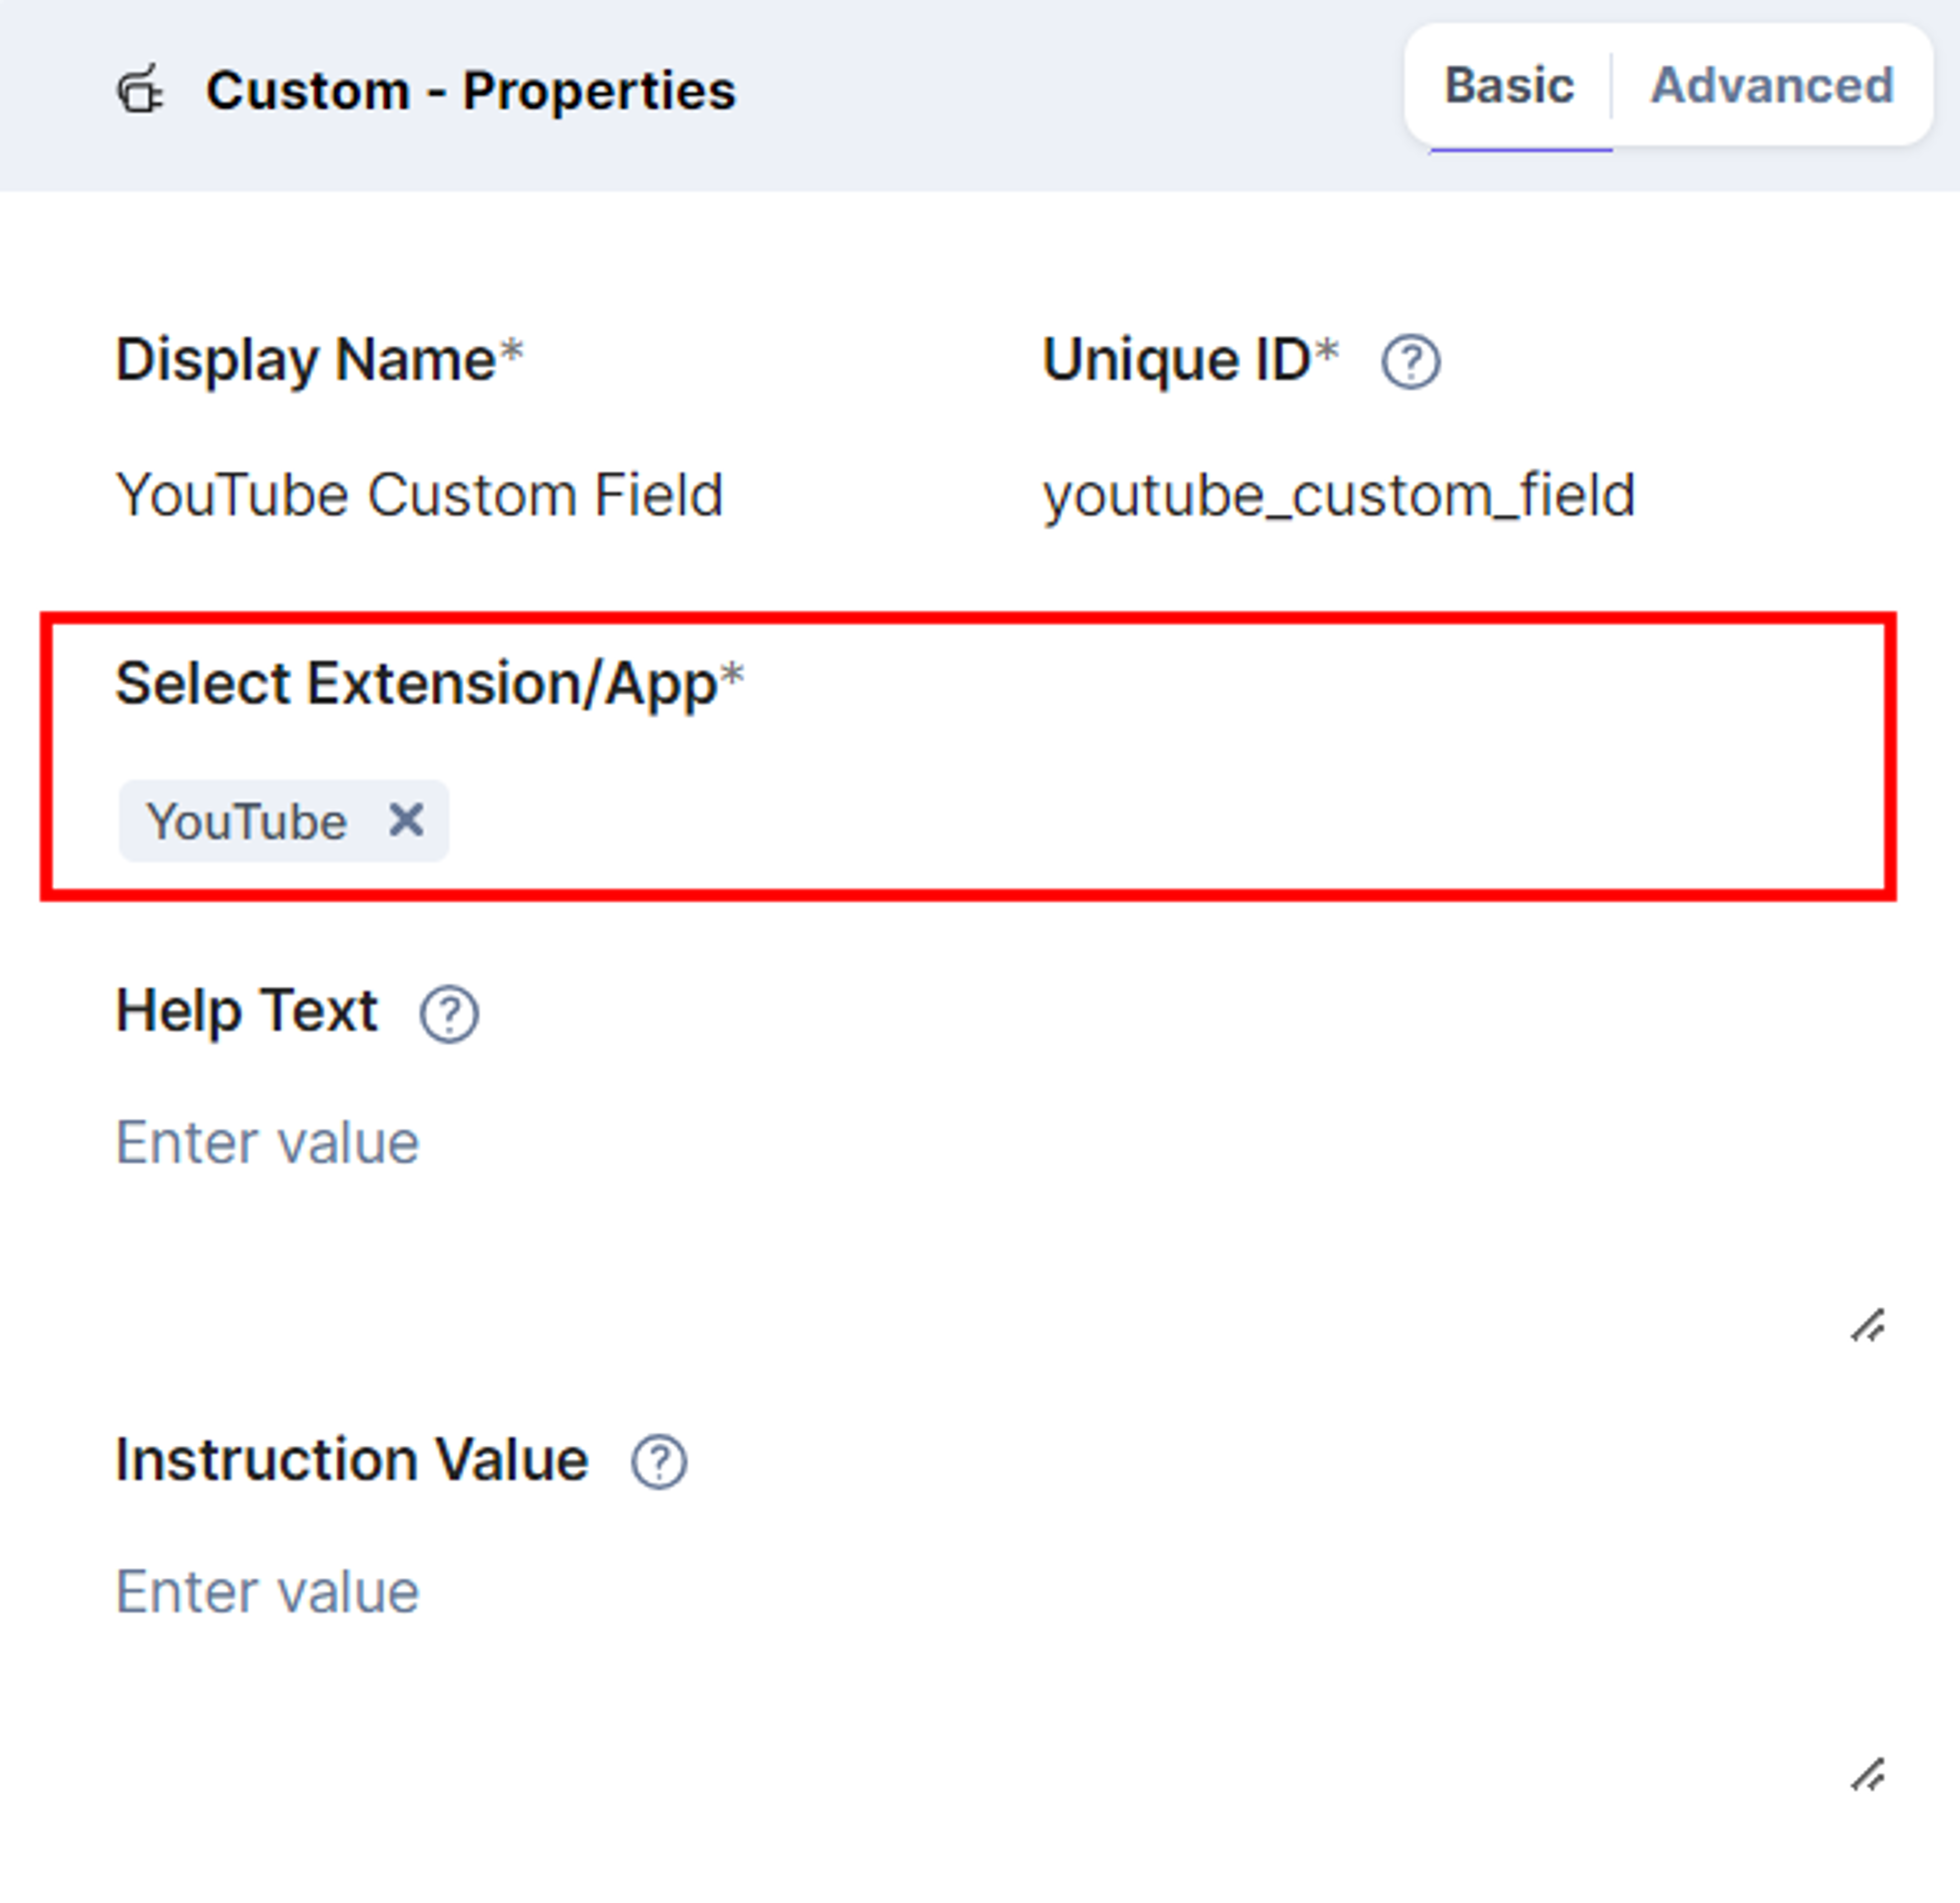Click the Instruction Value label

352,1460
